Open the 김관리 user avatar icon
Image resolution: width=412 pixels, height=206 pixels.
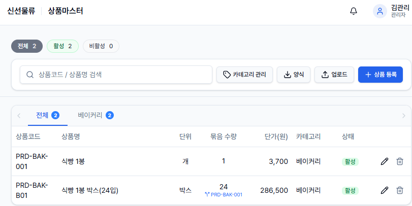(379, 11)
